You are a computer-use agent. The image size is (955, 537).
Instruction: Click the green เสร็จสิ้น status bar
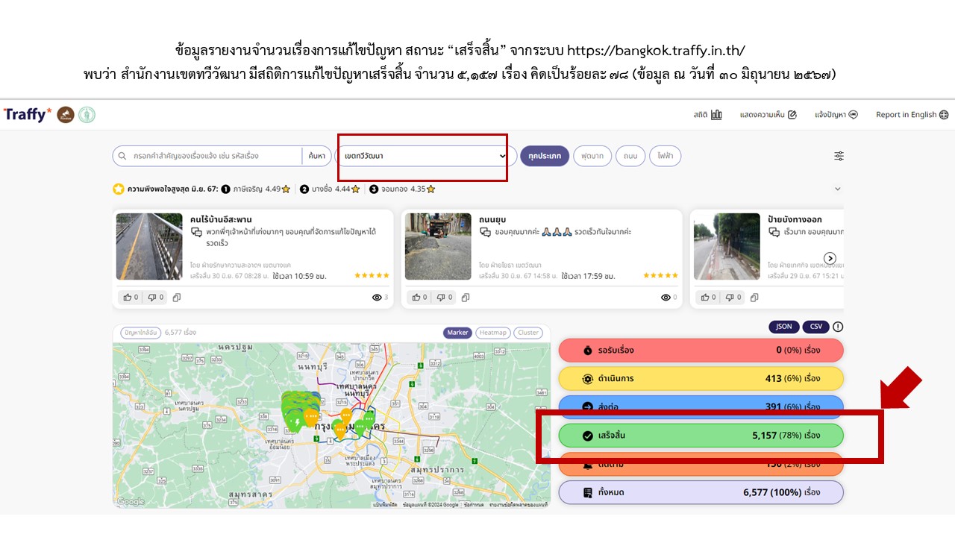[701, 436]
